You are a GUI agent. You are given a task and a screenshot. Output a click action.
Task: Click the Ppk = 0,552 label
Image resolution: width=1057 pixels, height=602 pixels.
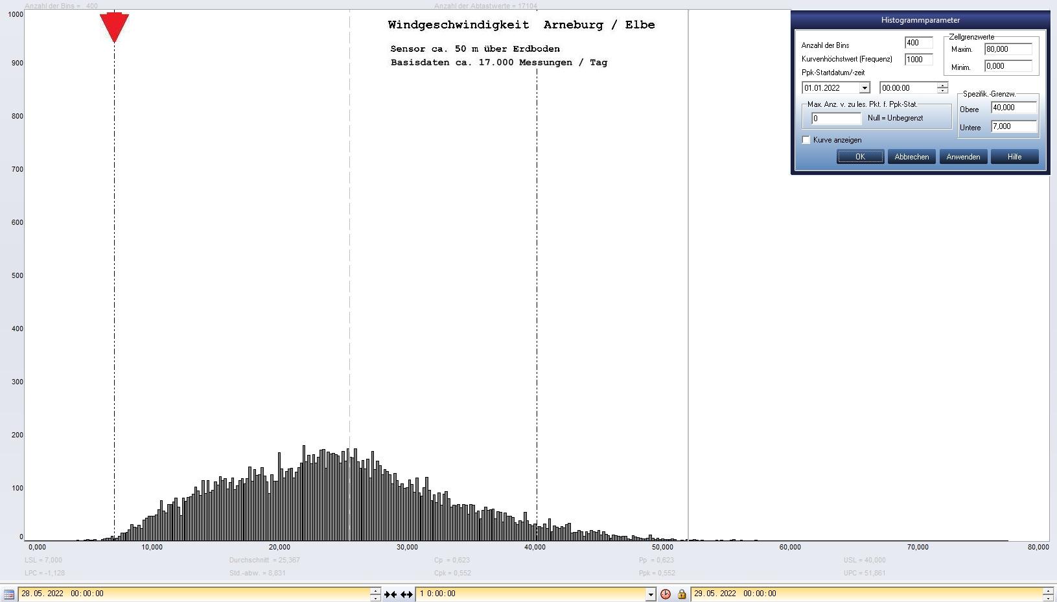point(657,573)
